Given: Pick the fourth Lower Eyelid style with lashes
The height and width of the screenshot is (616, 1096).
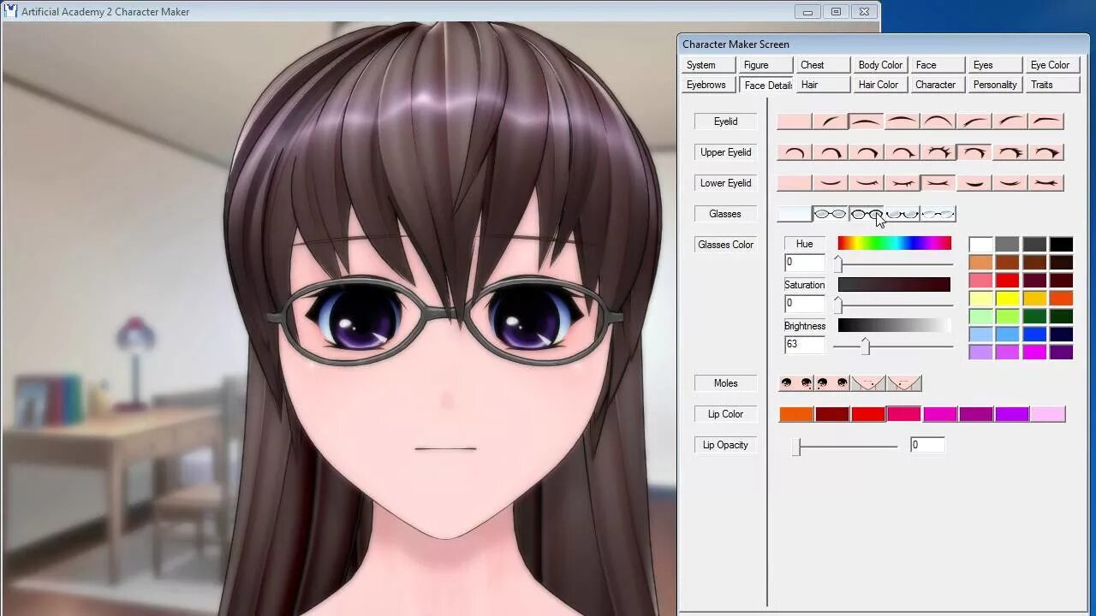Looking at the screenshot, I should tap(902, 183).
